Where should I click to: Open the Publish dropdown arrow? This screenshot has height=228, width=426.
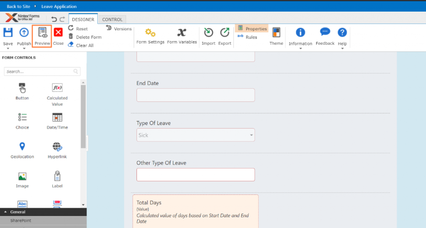pyautogui.click(x=24, y=49)
